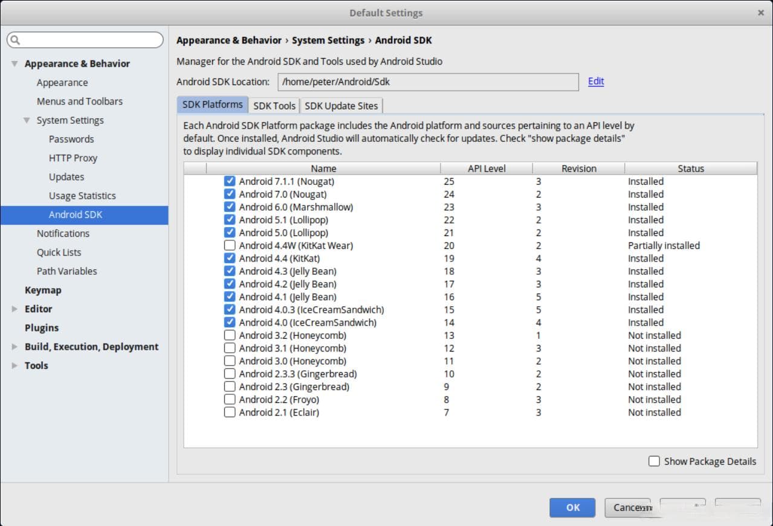
Task: Expand the Tools tree node
Action: pyautogui.click(x=15, y=365)
